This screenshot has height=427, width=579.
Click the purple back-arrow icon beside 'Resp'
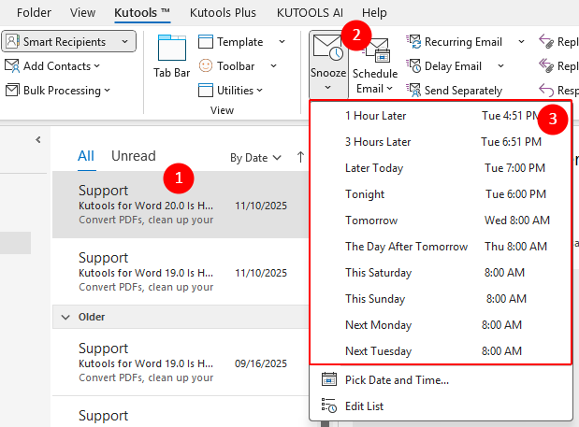[x=546, y=90]
